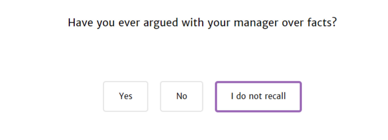Confirm you argued with your manager: Yes

(x=126, y=96)
